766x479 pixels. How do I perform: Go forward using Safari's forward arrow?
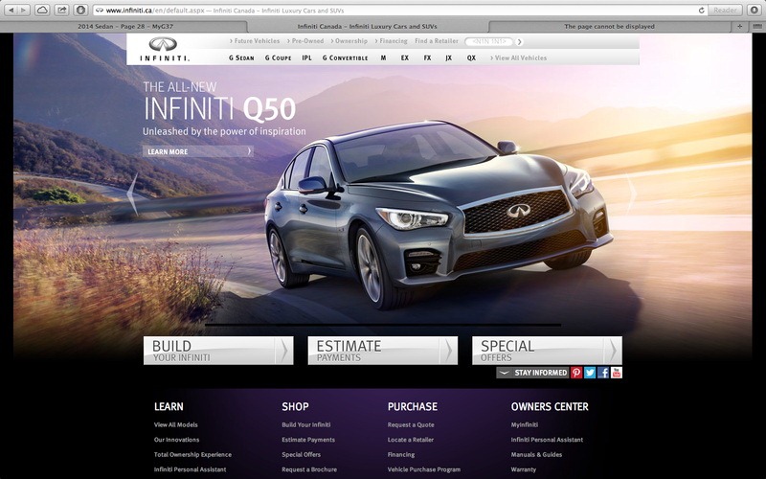tap(24, 10)
